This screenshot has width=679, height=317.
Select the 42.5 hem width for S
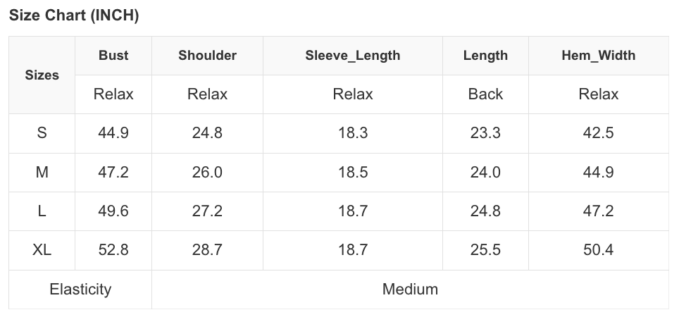598,133
